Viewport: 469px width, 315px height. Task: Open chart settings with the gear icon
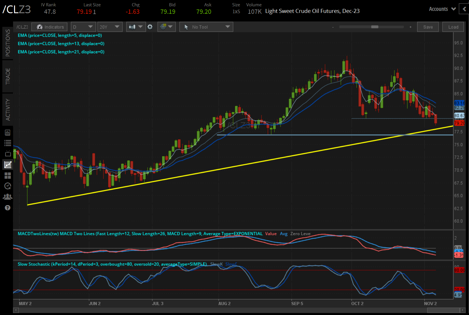(150, 27)
